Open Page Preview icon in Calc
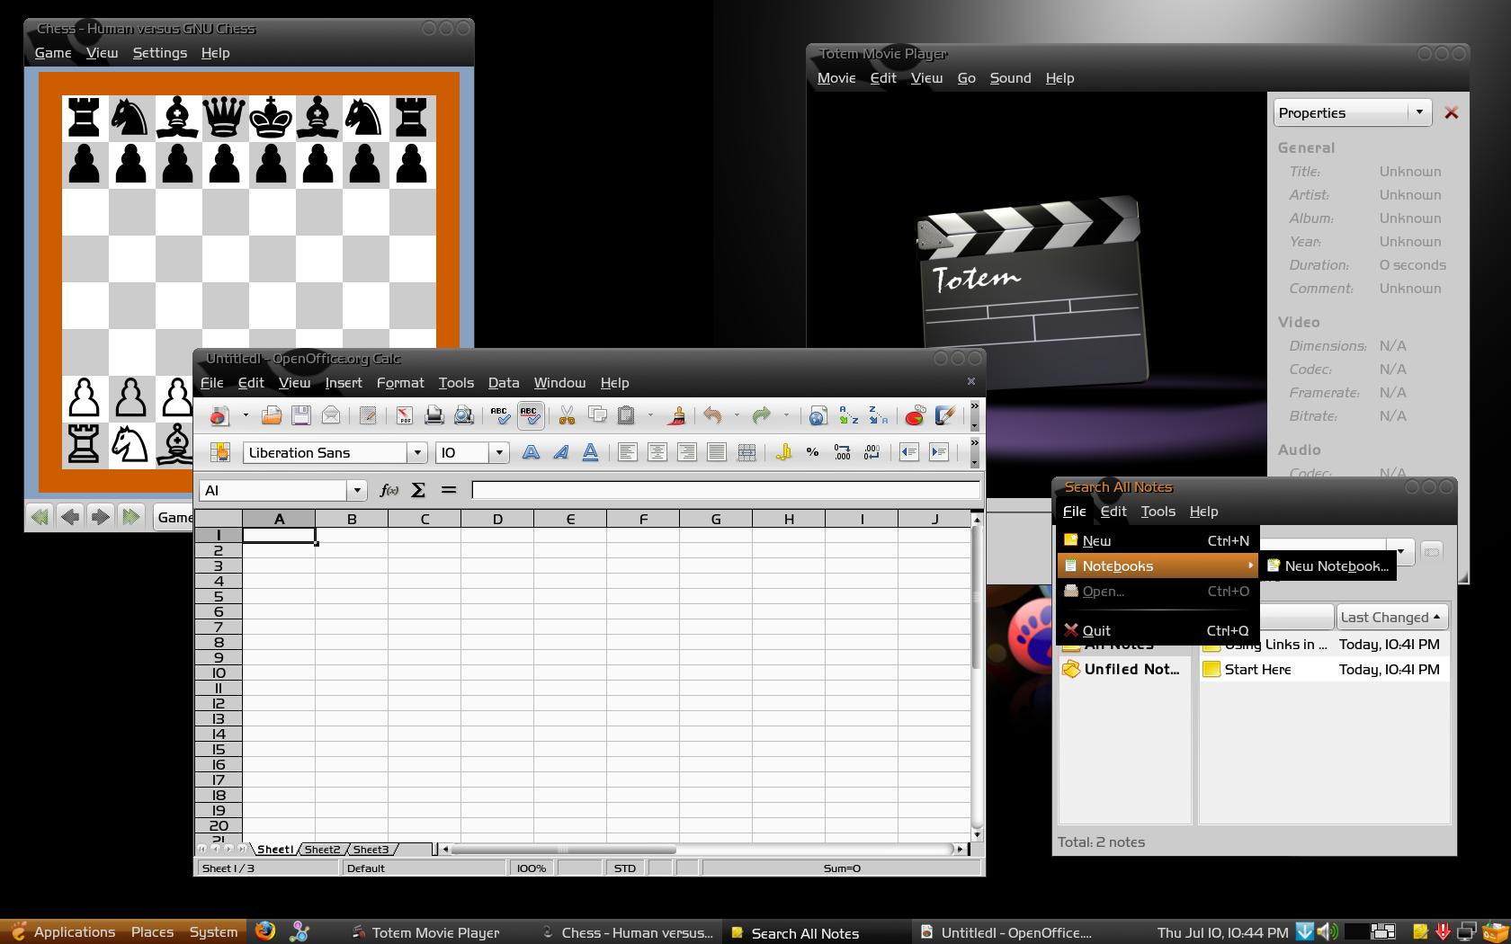 (464, 415)
